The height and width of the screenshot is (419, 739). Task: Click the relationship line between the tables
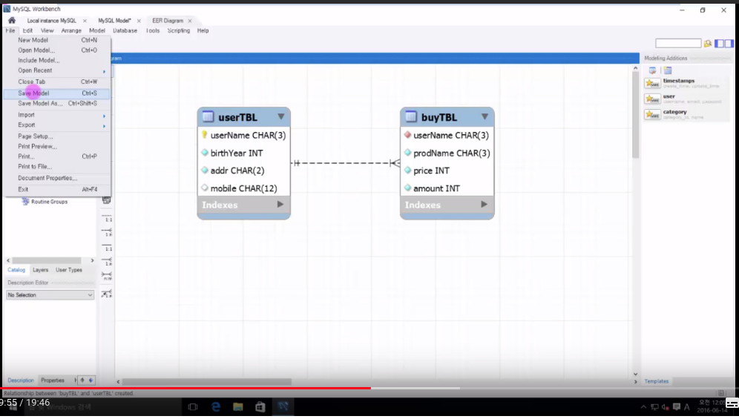tap(345, 163)
